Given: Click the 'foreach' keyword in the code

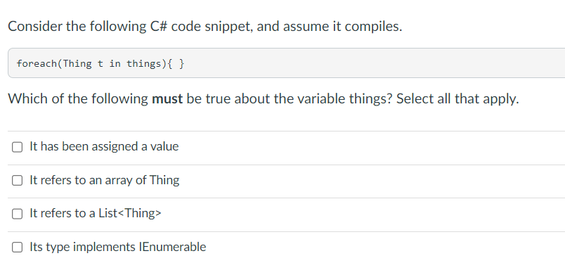Looking at the screenshot, I should [x=37, y=64].
